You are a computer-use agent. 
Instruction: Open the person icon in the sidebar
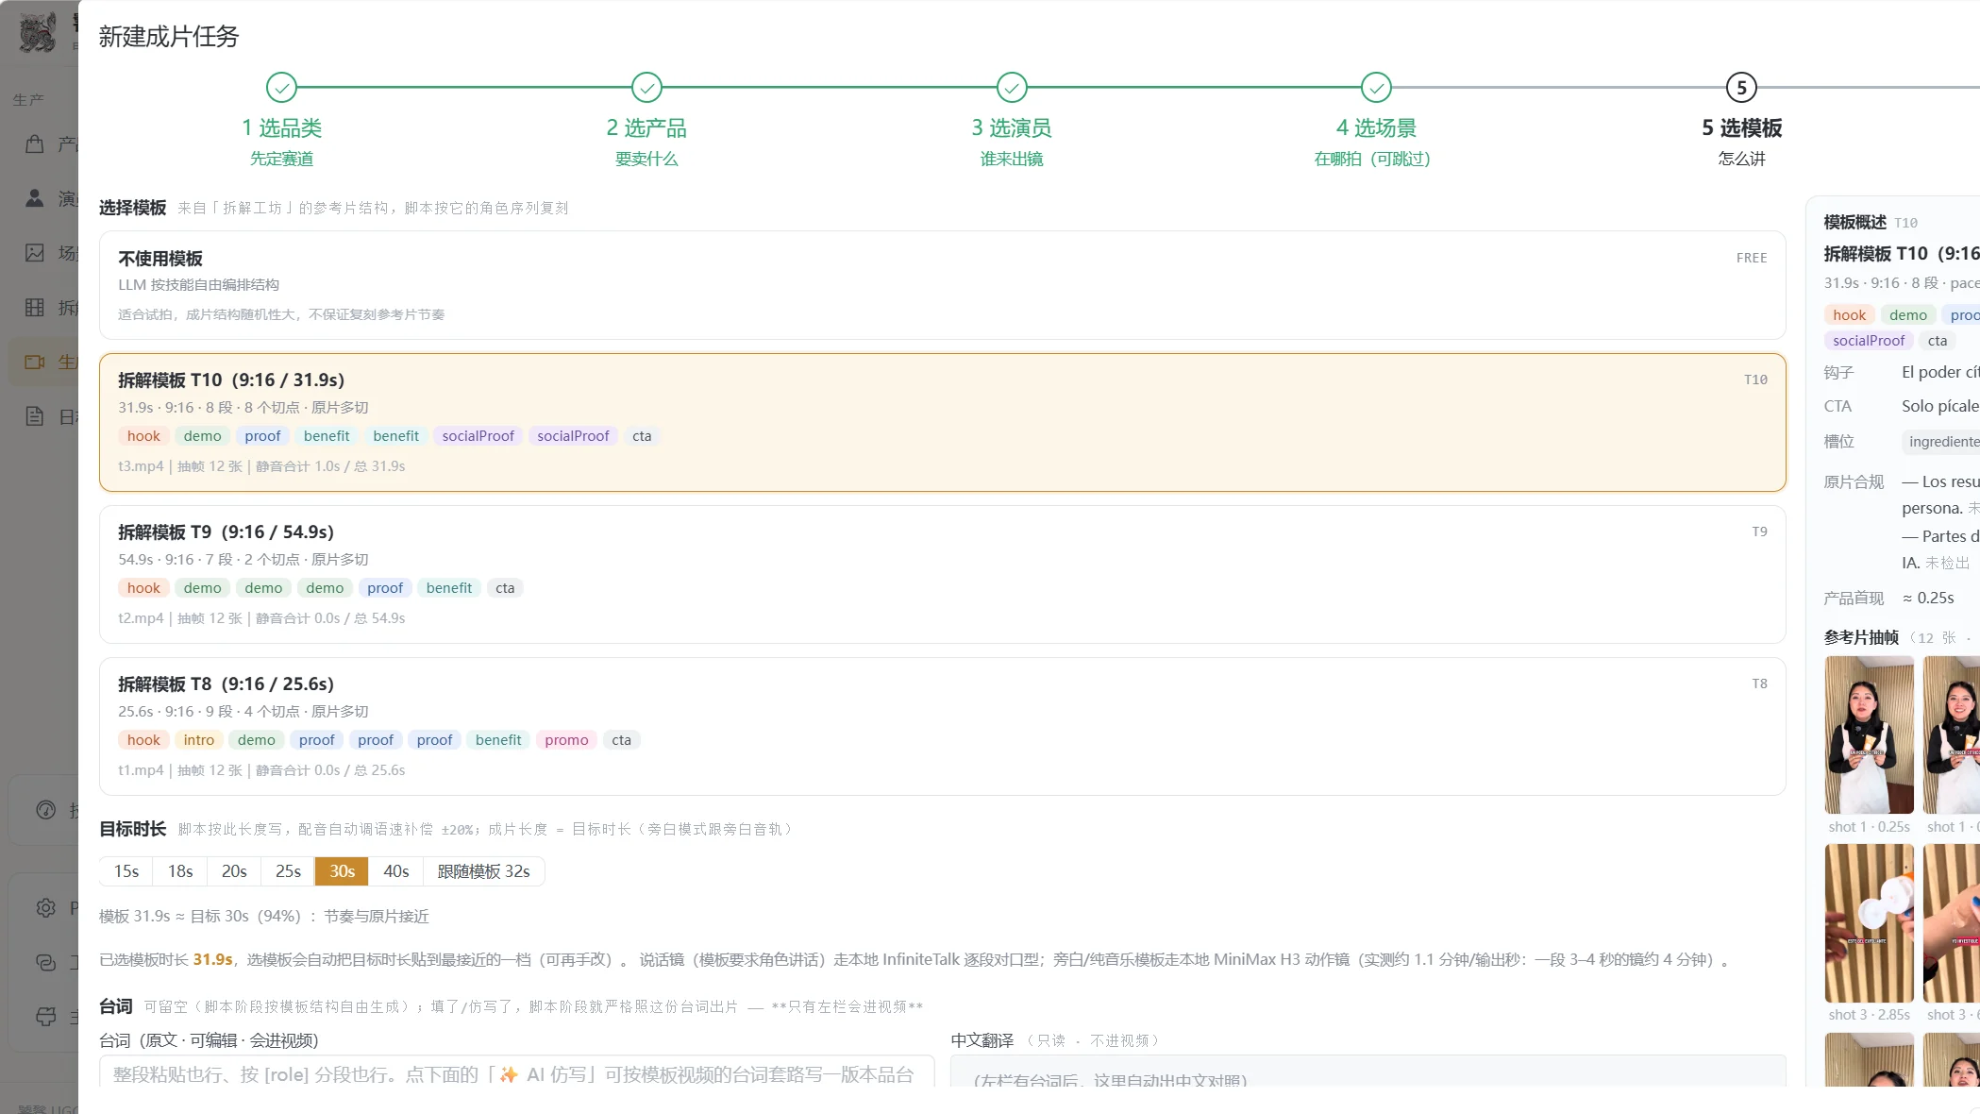[x=35, y=198]
